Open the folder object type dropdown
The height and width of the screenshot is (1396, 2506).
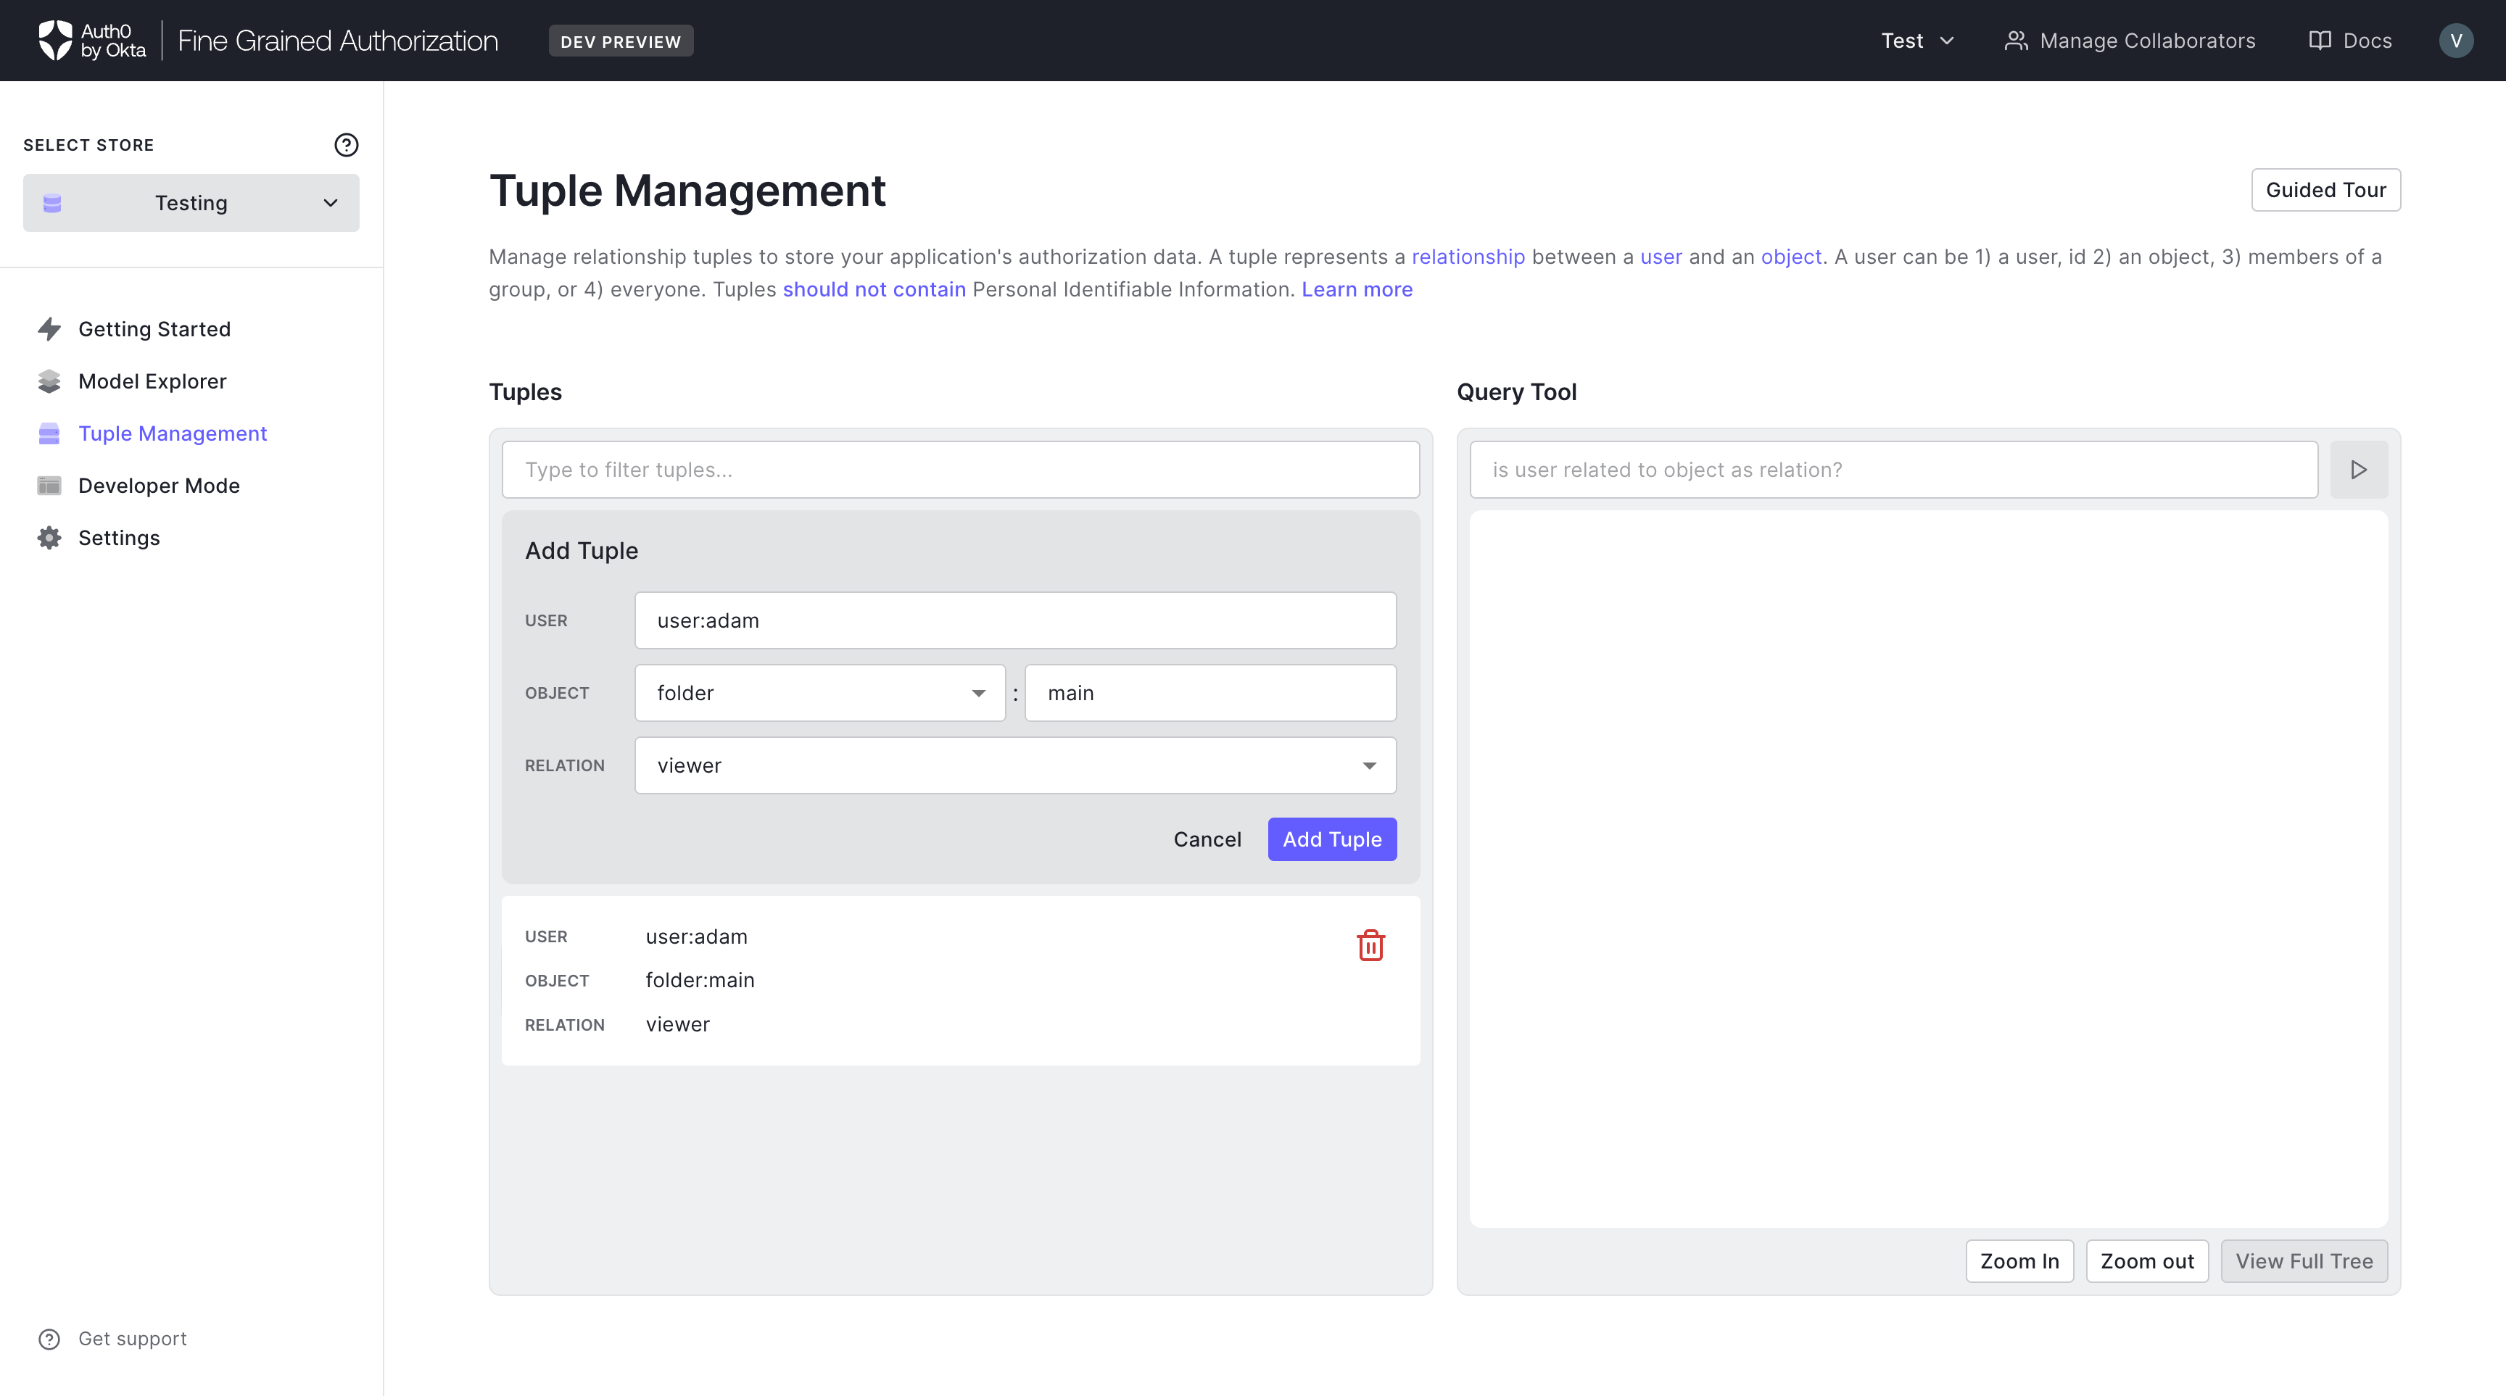(820, 693)
